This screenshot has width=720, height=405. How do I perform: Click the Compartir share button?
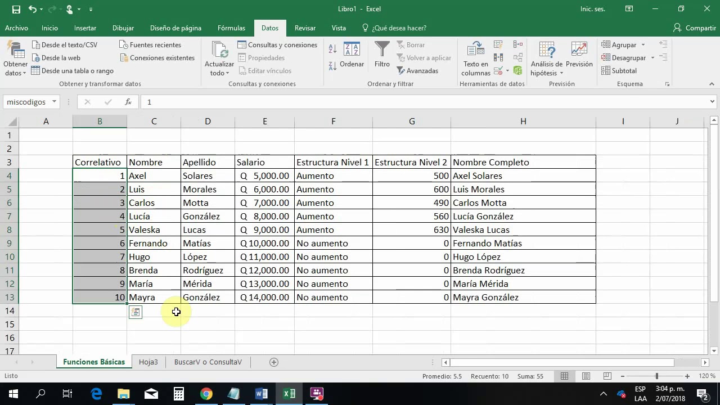(695, 28)
